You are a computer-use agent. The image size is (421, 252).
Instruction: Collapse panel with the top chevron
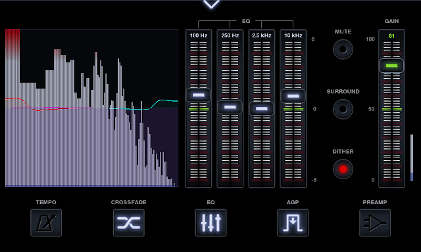click(x=211, y=4)
